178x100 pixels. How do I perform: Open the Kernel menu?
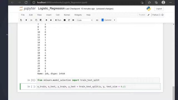coord(67,15)
